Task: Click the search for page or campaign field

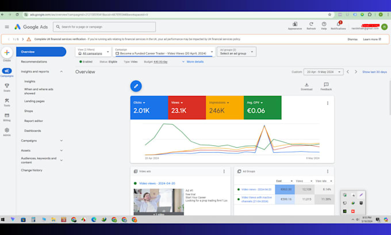Action: (x=104, y=27)
